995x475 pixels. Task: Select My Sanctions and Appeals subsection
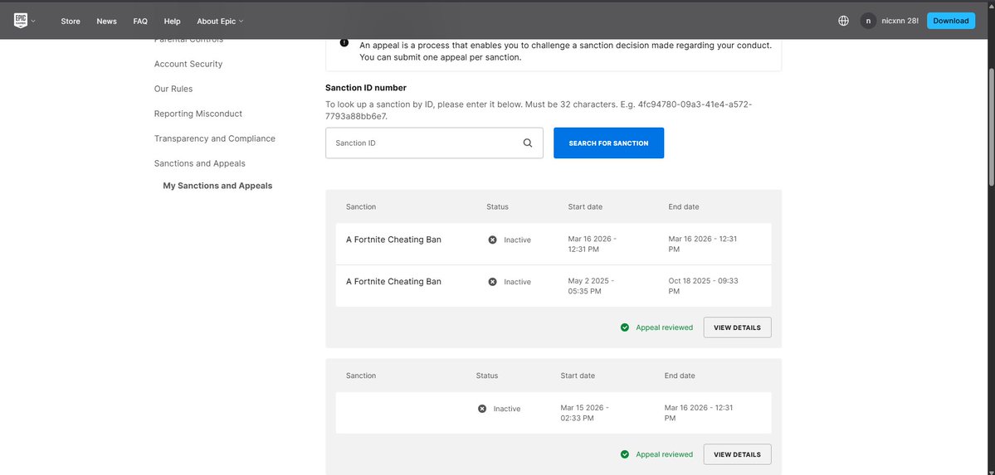pyautogui.click(x=217, y=186)
